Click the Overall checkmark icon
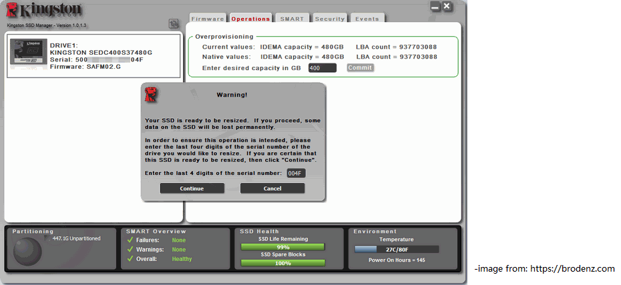Screen dimensions: 621x285 (x=130, y=259)
